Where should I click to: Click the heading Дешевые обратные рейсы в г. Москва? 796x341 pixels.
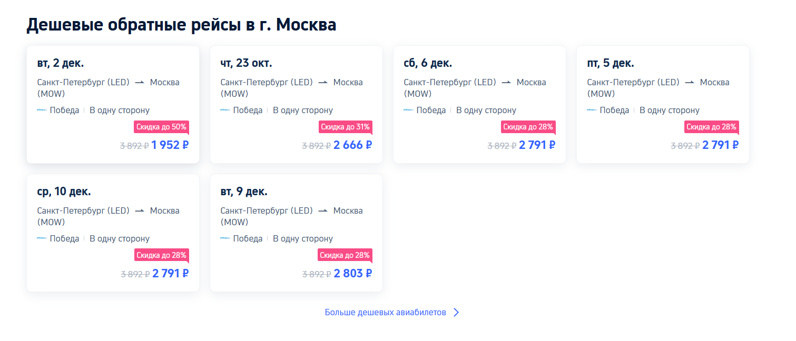[182, 24]
